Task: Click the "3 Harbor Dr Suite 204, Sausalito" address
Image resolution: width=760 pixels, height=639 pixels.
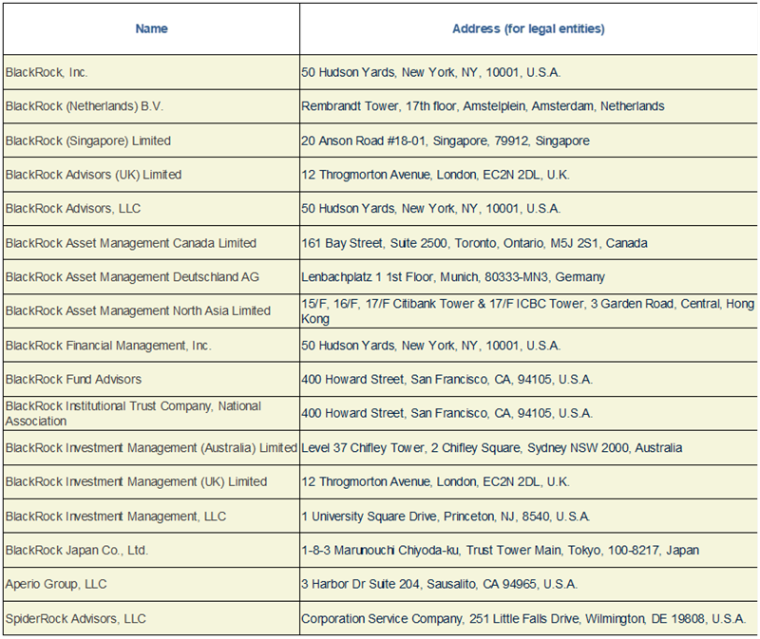Action: coord(528,584)
